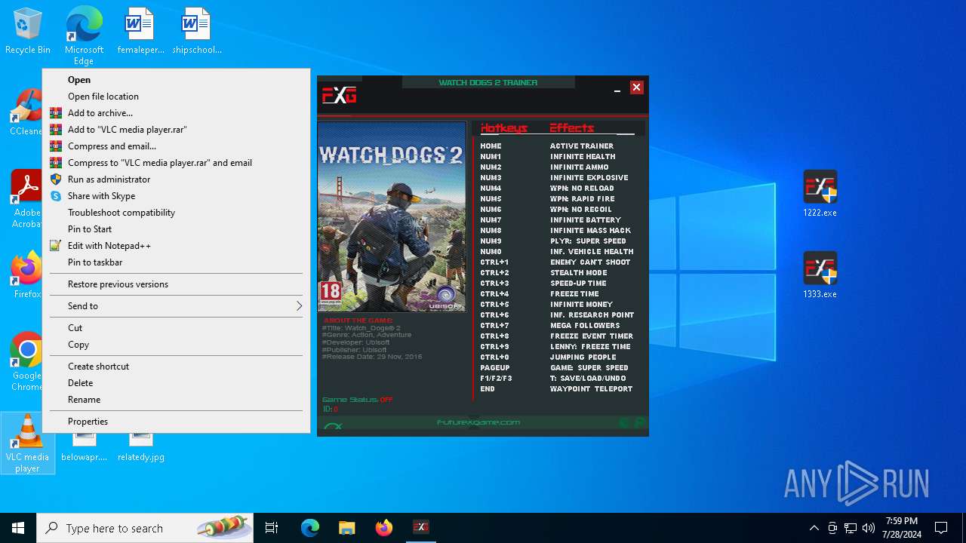Open Task View from the taskbar
This screenshot has height=543, width=966.
point(272,528)
